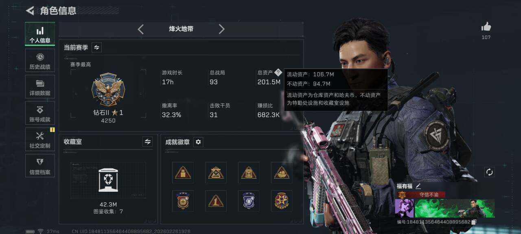
Task: Open the 账号成就 account achievements tab
Action: coord(40,113)
